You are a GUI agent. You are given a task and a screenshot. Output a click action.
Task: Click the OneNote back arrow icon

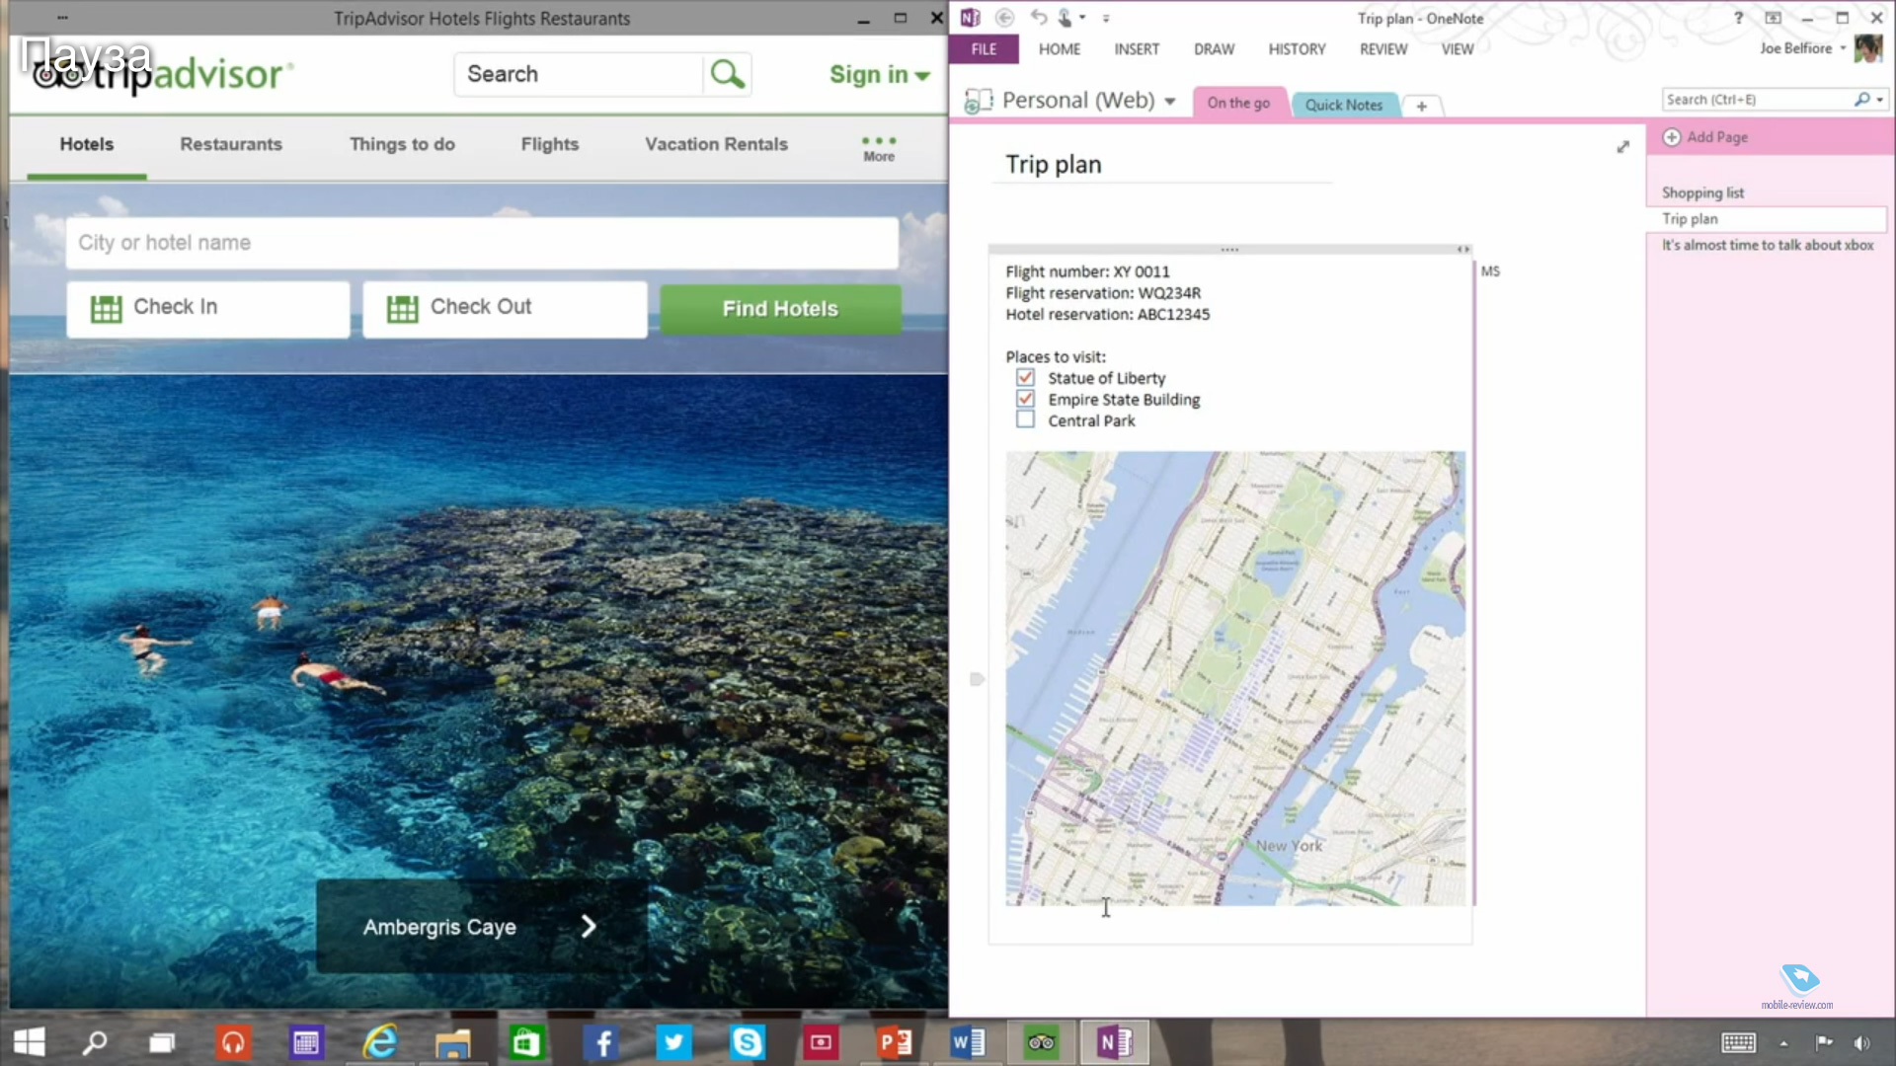point(1004,18)
